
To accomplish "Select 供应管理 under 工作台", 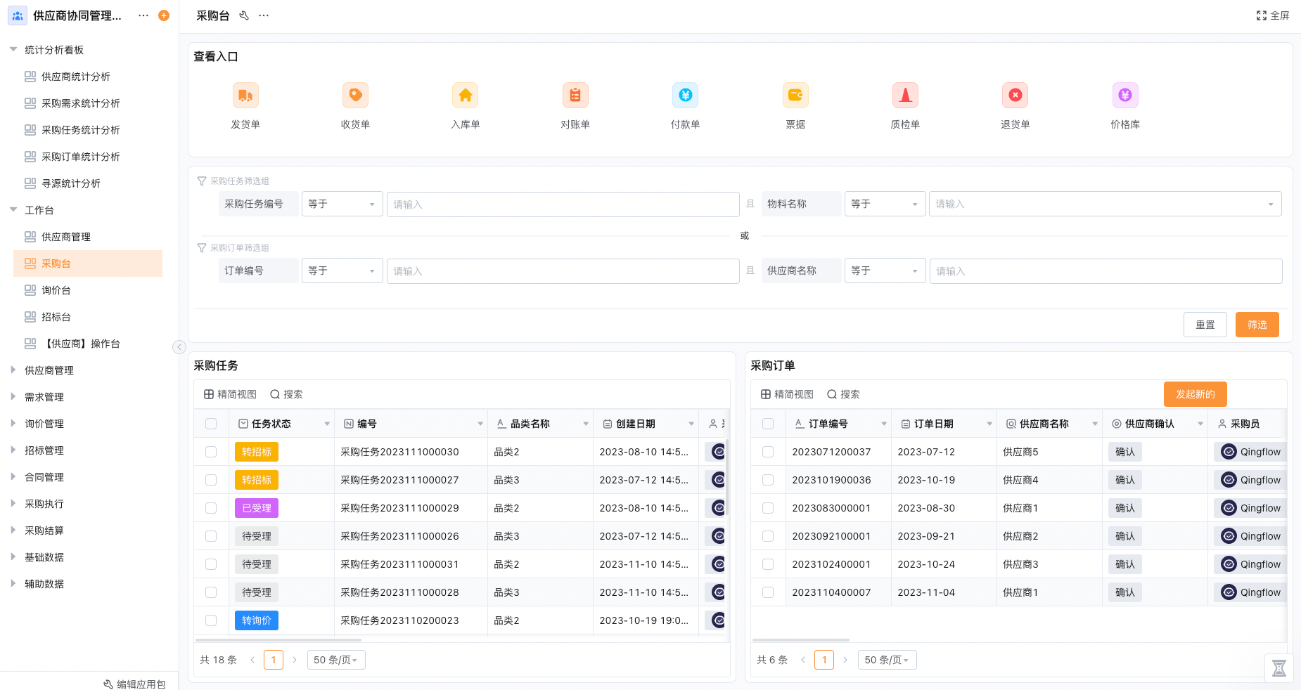I will pos(66,237).
